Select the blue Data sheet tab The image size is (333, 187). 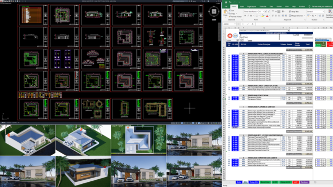click(239, 182)
